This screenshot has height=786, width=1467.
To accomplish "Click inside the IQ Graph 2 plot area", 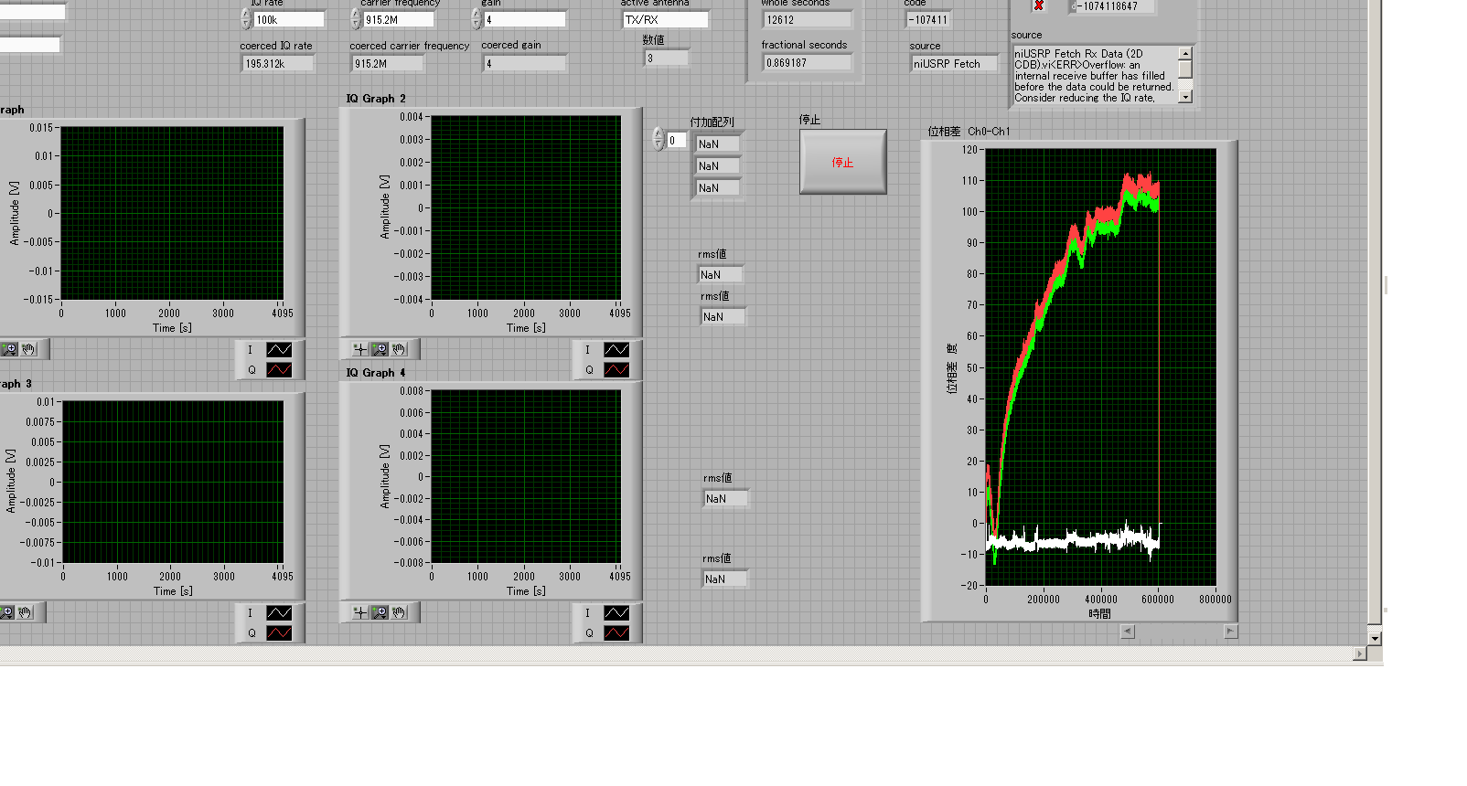I will tap(526, 207).
